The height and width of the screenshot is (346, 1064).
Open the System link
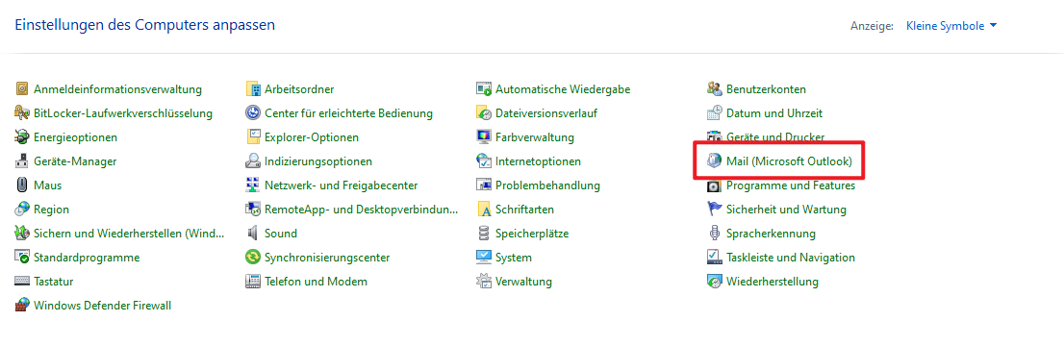point(514,258)
